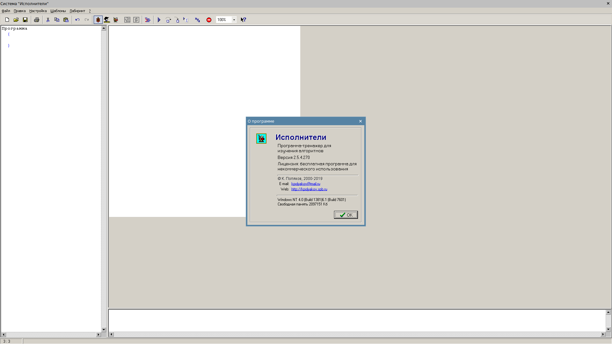The width and height of the screenshot is (612, 344).
Task: Run the program with the play icon
Action: [x=159, y=20]
